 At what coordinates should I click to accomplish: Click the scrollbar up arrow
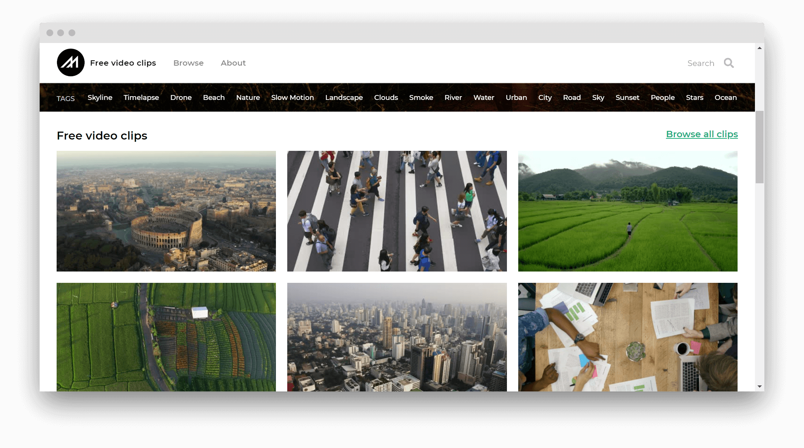point(759,48)
